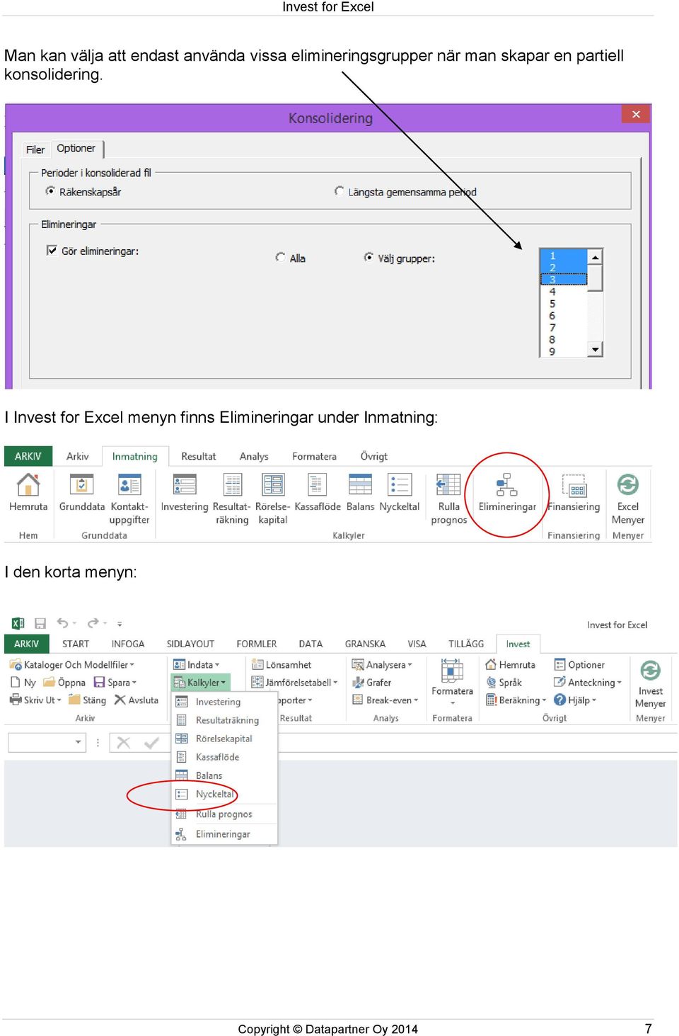The width and height of the screenshot is (679, 1036).
Task: Open the Analysera dropdown
Action: coord(382,665)
